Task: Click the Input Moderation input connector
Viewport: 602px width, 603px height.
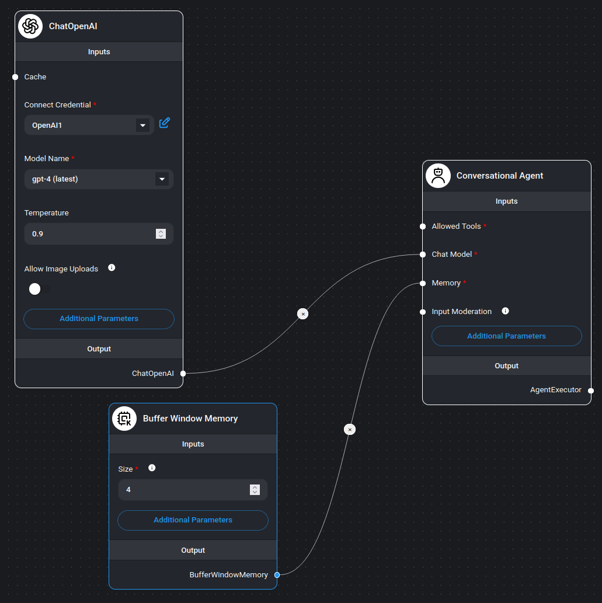Action: coord(423,312)
